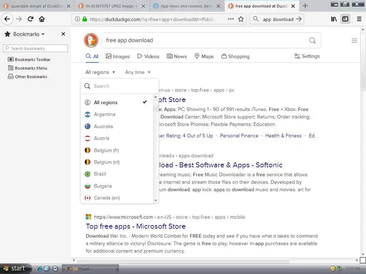Open the Personal Finance sublink

239,136
